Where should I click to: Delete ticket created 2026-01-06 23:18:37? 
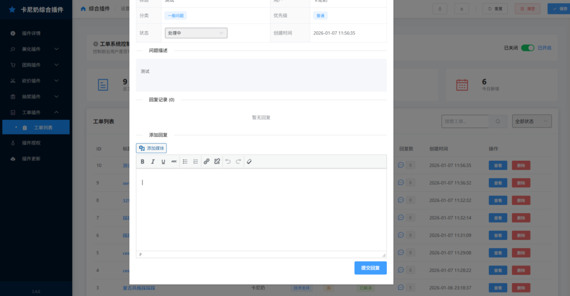521,288
